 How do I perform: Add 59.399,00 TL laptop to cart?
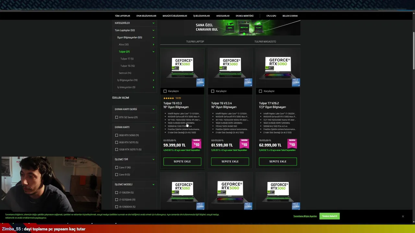click(182, 161)
